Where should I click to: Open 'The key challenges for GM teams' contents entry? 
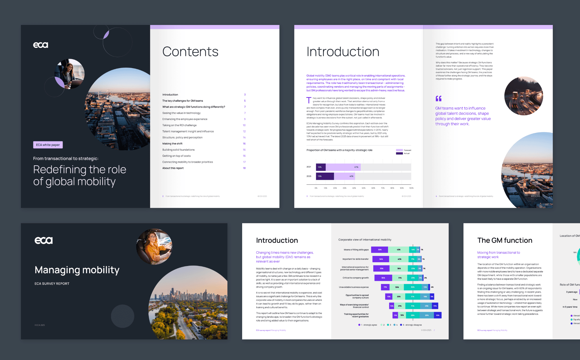tap(183, 101)
